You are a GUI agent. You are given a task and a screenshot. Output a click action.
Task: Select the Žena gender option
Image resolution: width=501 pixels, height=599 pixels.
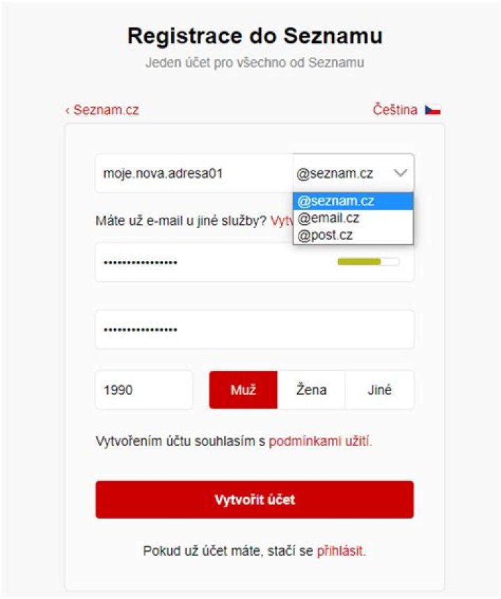pyautogui.click(x=312, y=390)
